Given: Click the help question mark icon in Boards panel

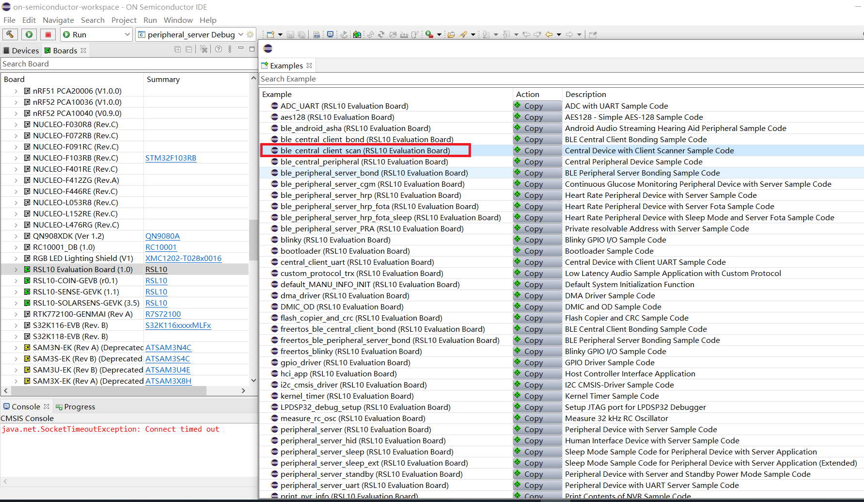Looking at the screenshot, I should pyautogui.click(x=219, y=49).
